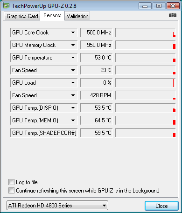182x213 pixels.
Task: Select the Sensors tab
Action: pyautogui.click(x=52, y=15)
